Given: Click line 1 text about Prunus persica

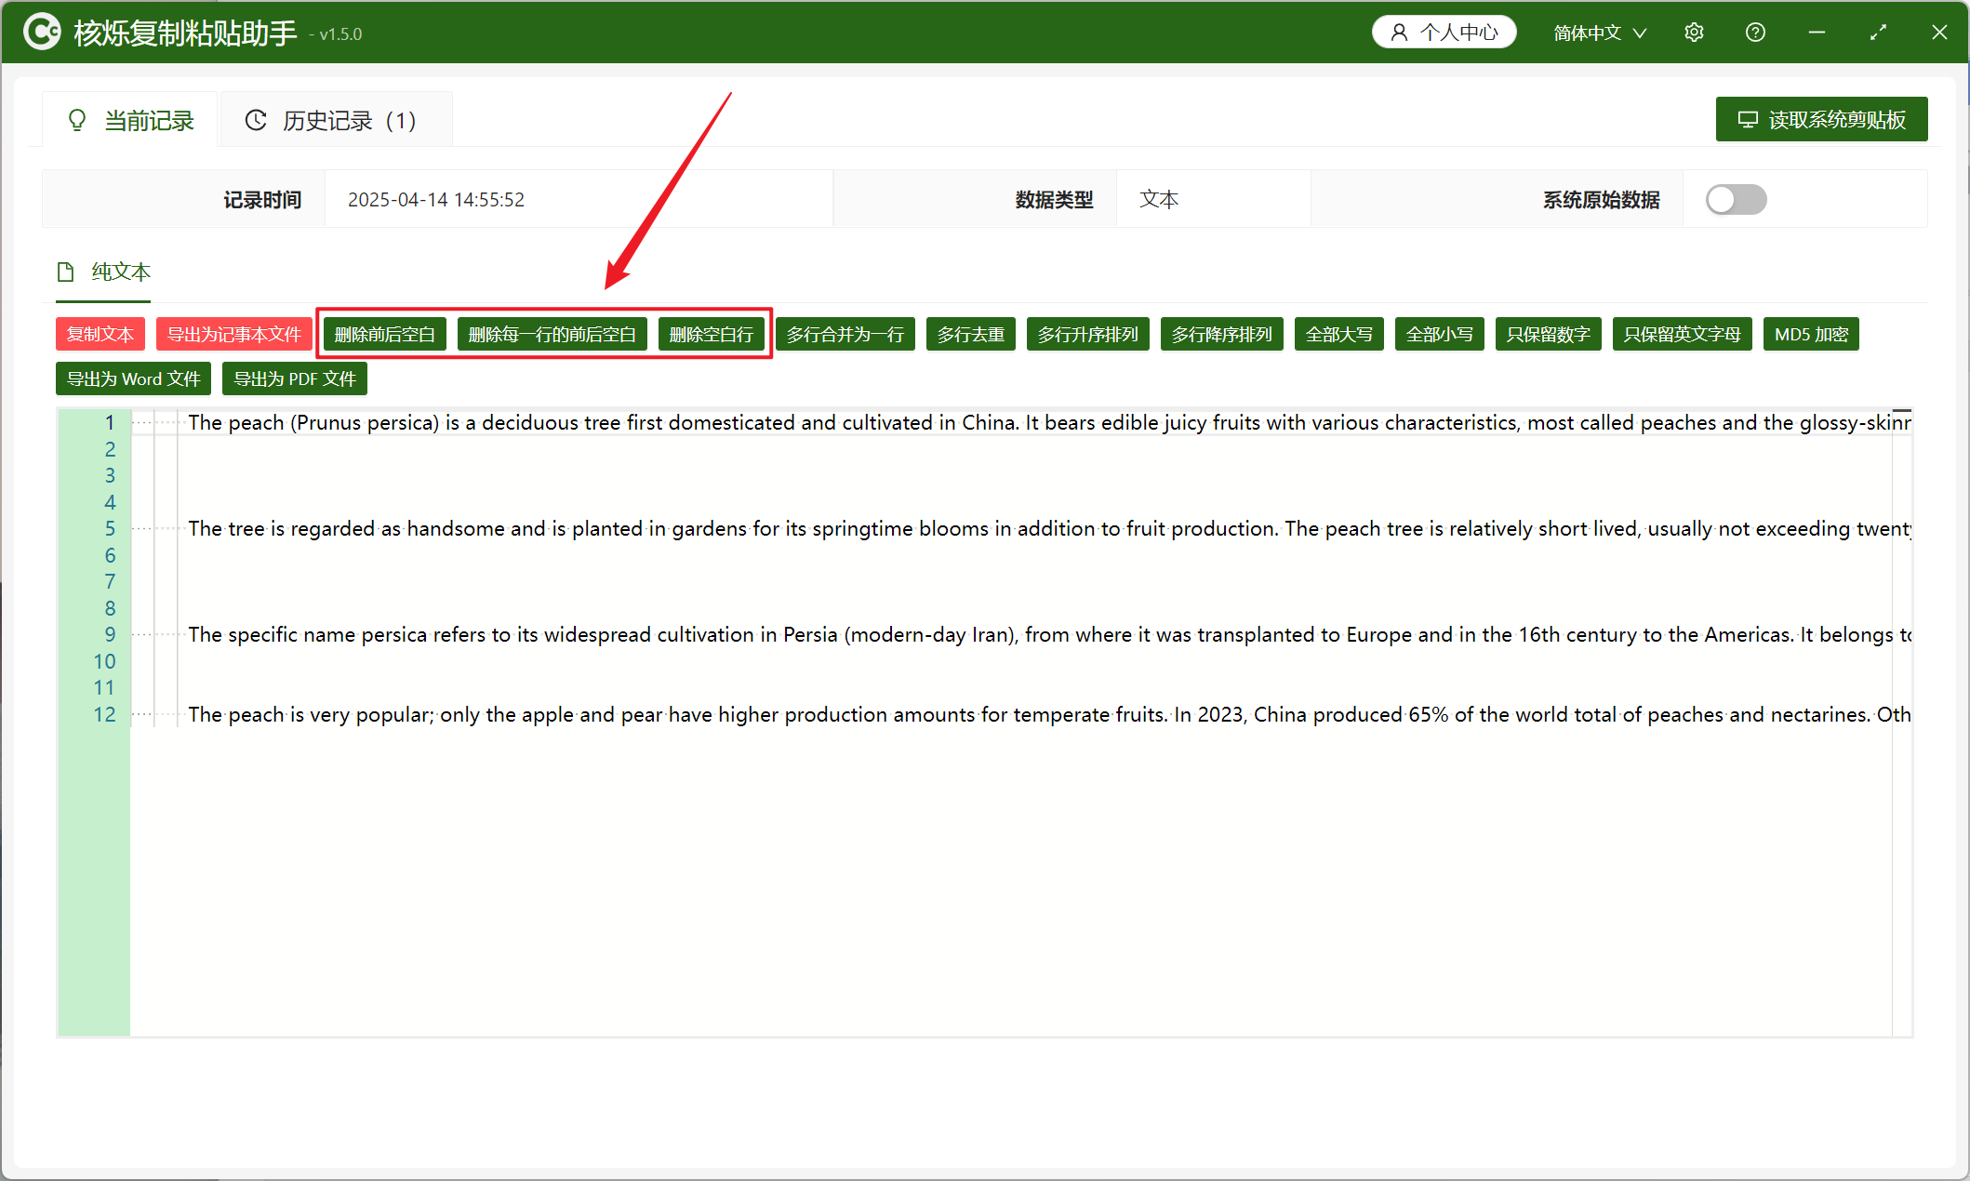Looking at the screenshot, I should pyautogui.click(x=1049, y=423).
